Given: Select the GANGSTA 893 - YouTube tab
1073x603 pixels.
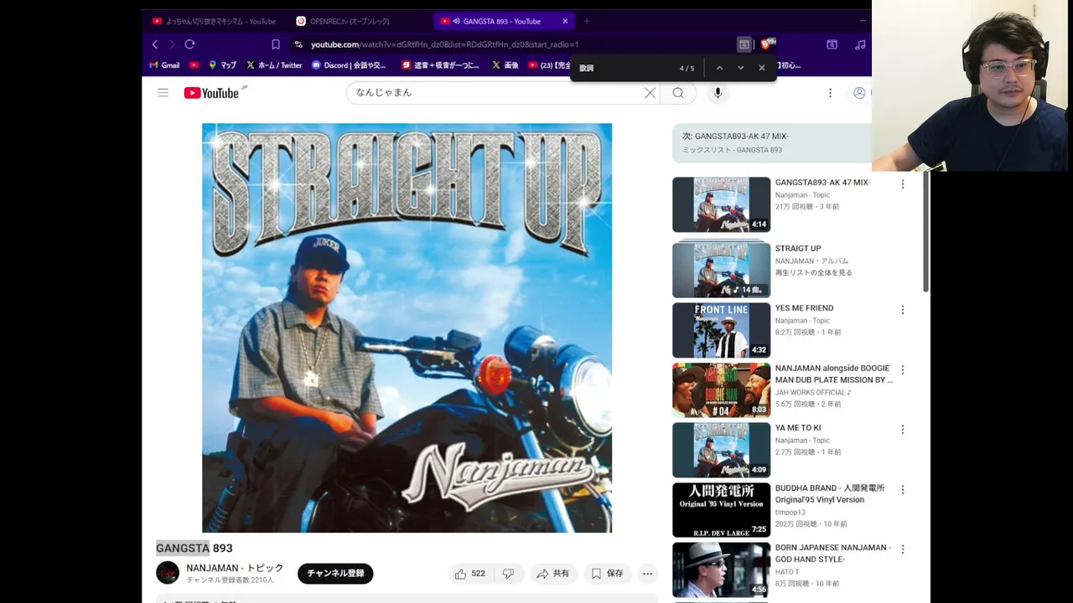Looking at the screenshot, I should [x=501, y=21].
